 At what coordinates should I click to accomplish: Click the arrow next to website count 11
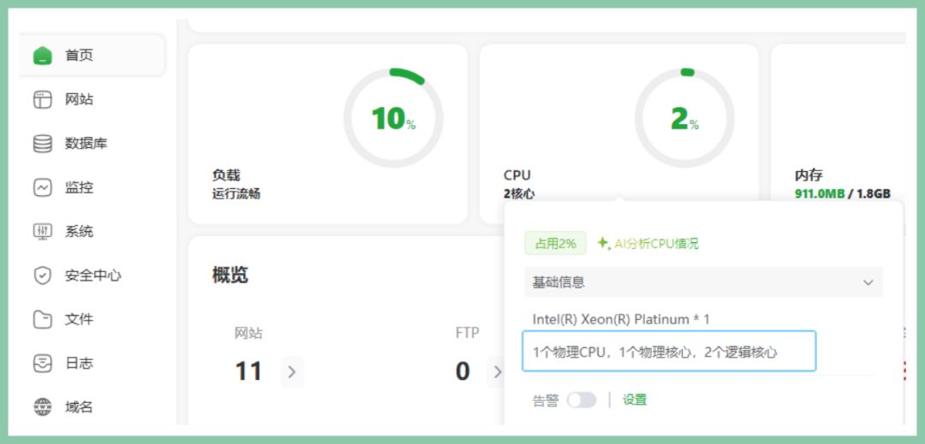tap(292, 371)
